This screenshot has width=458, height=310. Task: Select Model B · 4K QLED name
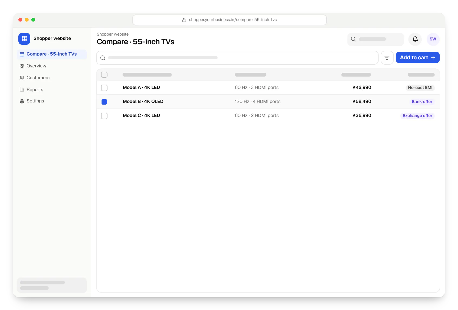(143, 102)
